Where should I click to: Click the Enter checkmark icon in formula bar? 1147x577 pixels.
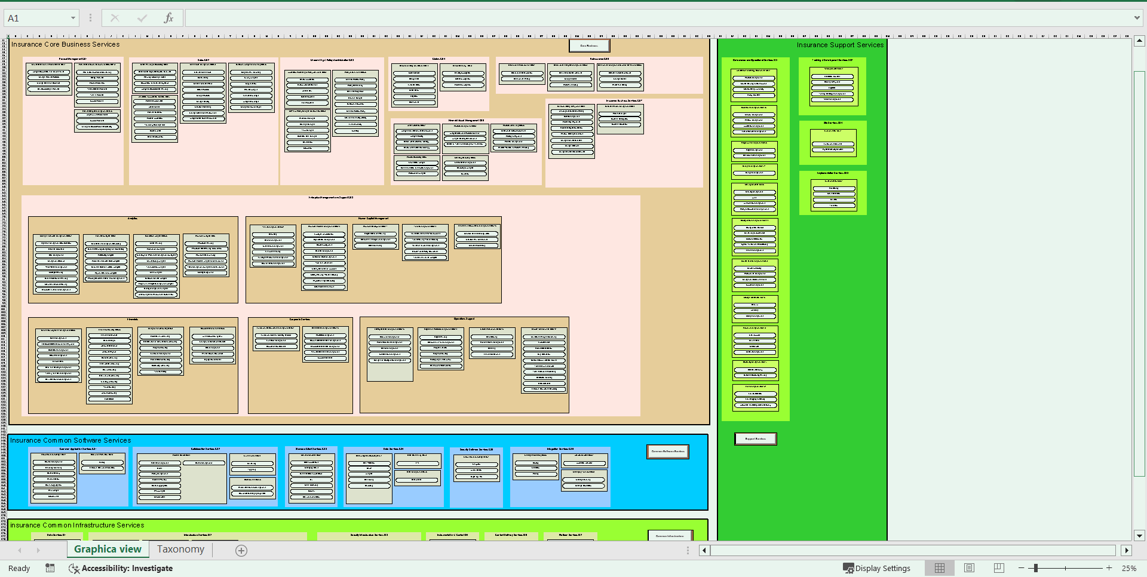[x=142, y=17]
